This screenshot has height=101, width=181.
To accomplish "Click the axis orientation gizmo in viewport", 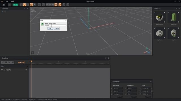I will 147,51.
